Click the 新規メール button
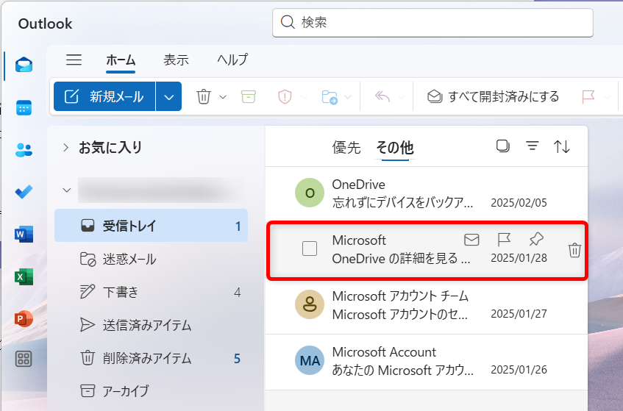The image size is (623, 411). [104, 96]
